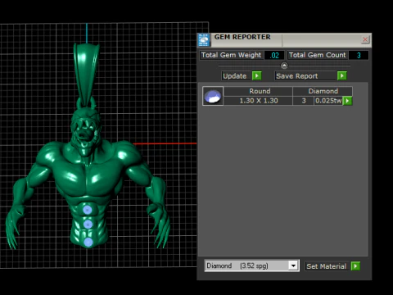This screenshot has height=295, width=393.
Task: Click the green arrow beside Save Report
Action: pos(342,75)
